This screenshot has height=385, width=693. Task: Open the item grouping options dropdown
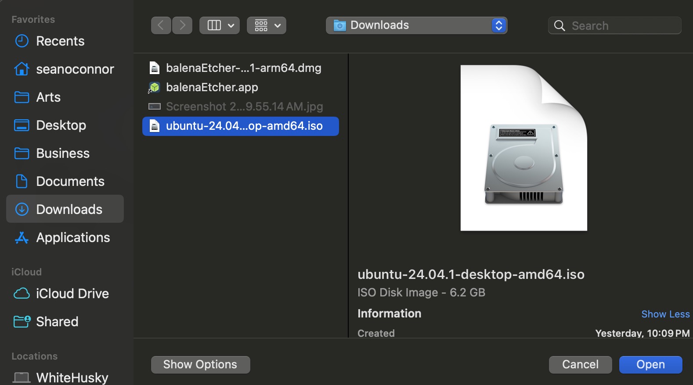(267, 25)
